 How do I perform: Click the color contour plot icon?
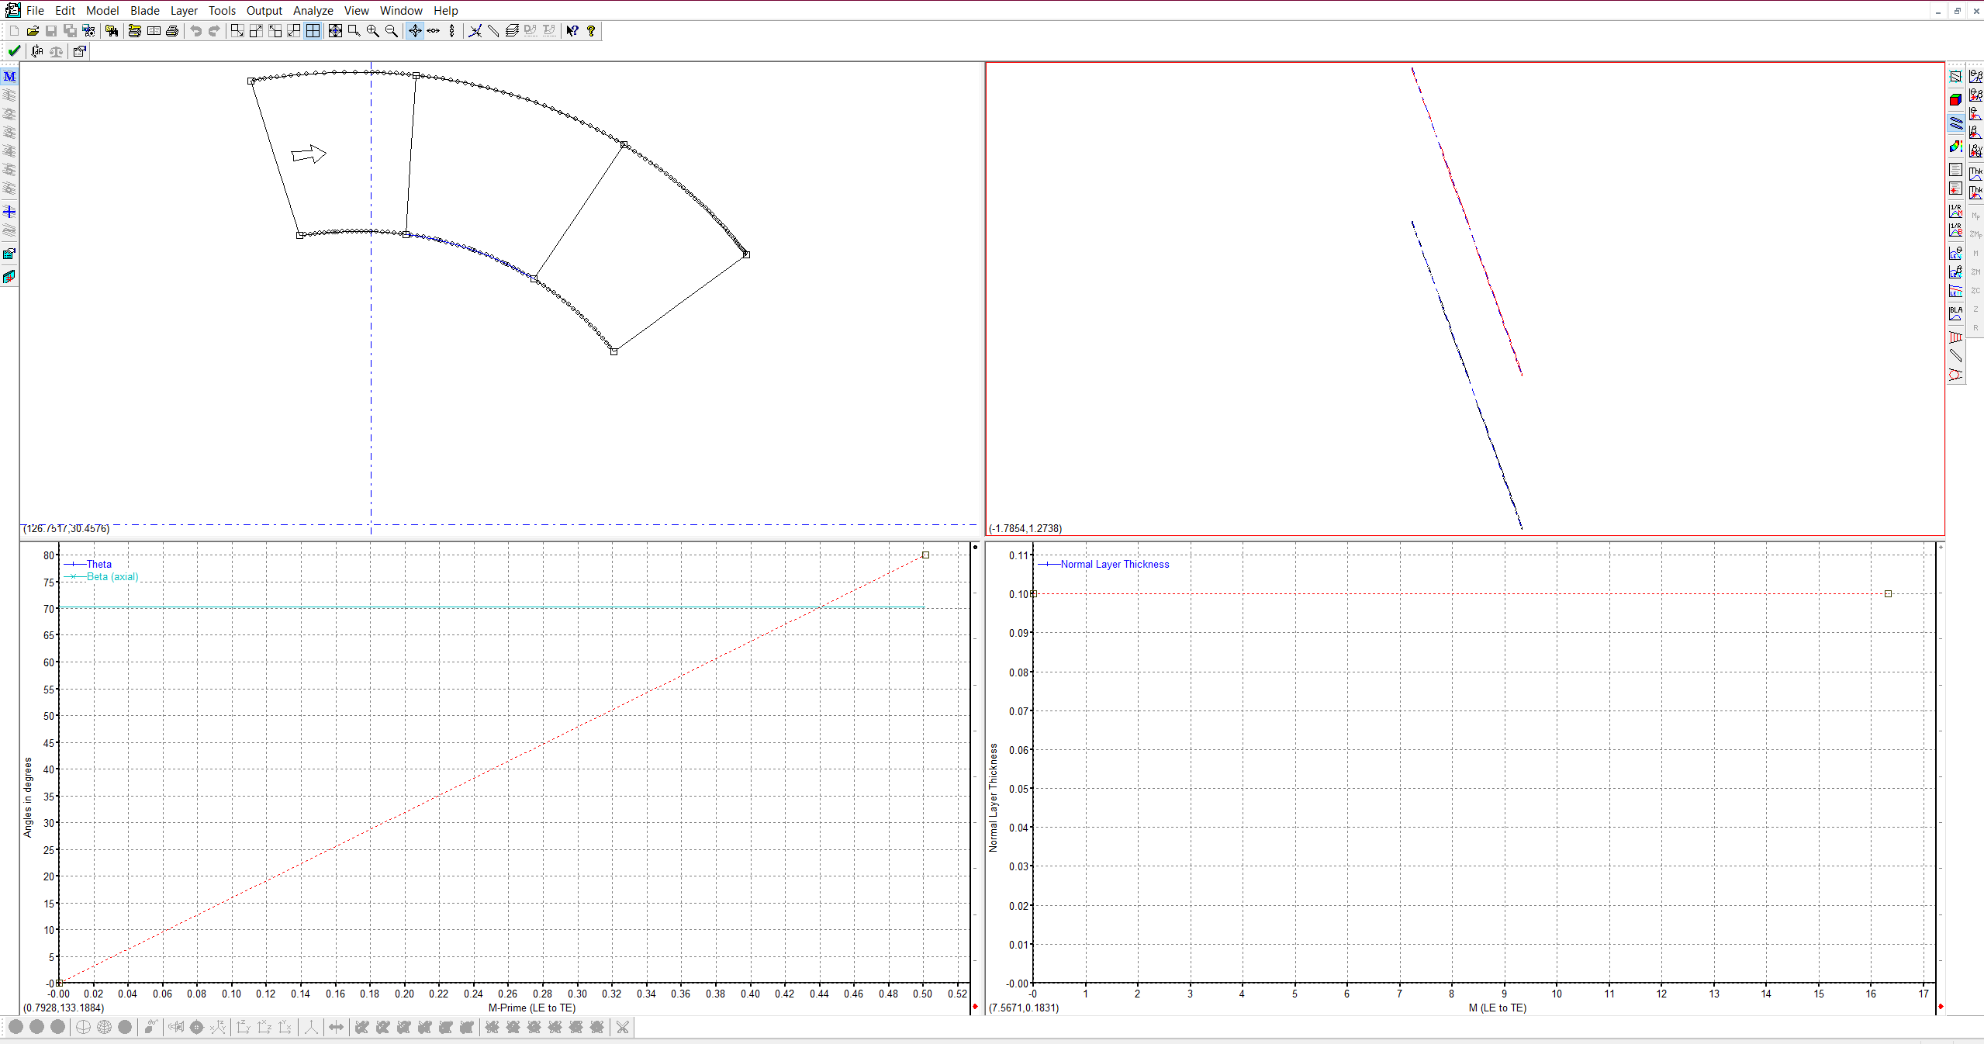tap(1955, 147)
